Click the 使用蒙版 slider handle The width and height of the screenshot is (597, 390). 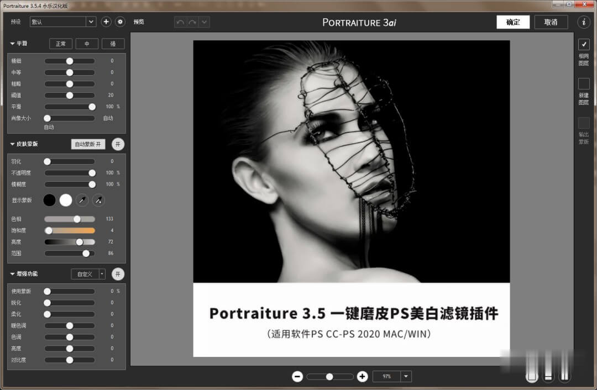tap(47, 292)
